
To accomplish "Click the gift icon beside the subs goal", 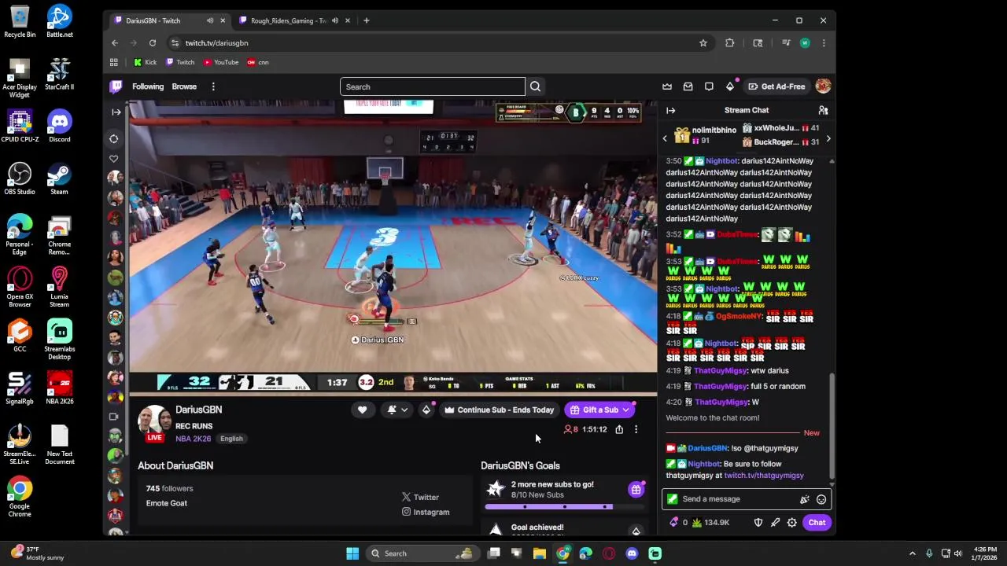I will pos(636,490).
